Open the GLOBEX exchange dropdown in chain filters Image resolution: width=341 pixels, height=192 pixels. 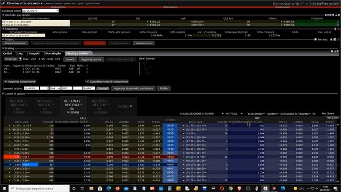tap(273, 114)
